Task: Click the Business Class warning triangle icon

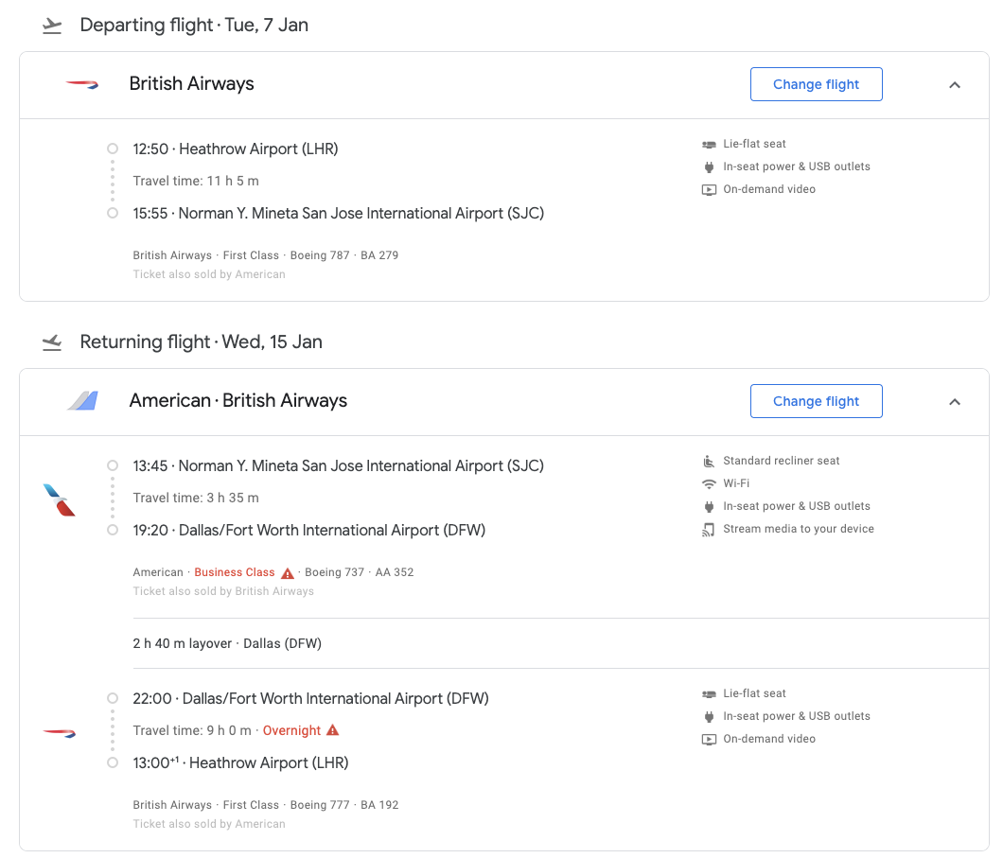Action: point(288,573)
